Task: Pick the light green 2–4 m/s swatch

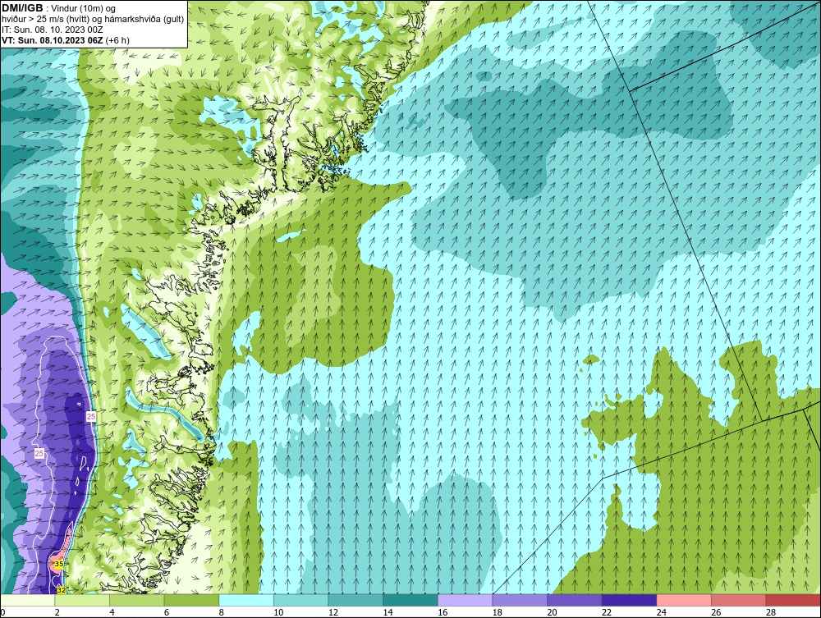Action: pyautogui.click(x=82, y=600)
